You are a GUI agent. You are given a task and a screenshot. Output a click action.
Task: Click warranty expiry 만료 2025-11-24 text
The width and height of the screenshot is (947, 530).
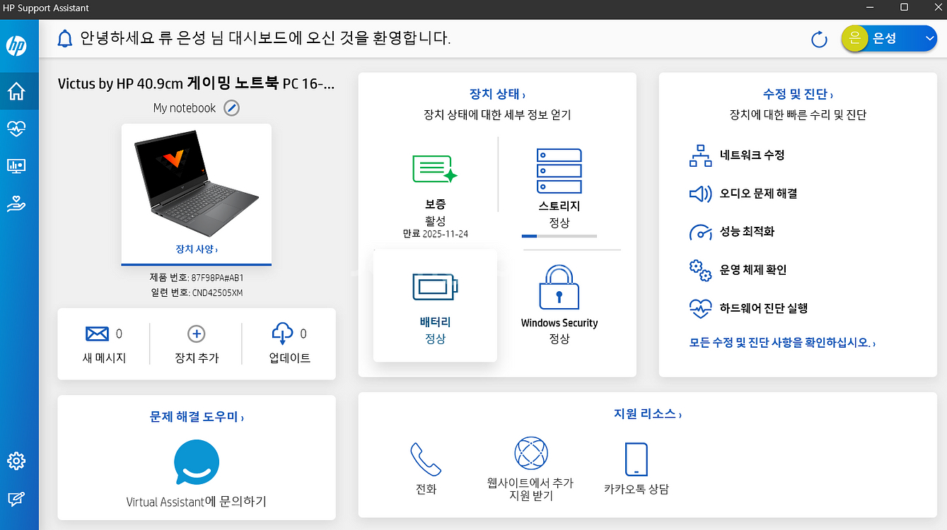point(435,234)
